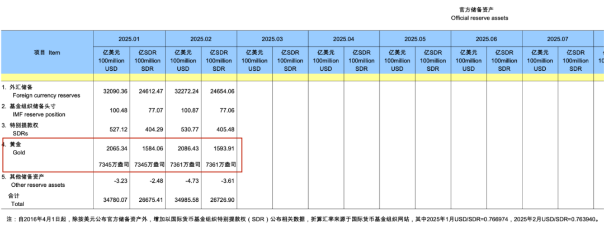This screenshot has height=238, width=604.
Task: Select the value 100.87
Action: tap(191, 110)
